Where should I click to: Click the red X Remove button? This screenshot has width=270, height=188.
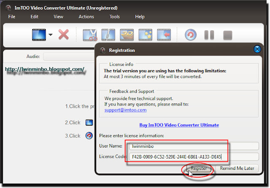click(x=64, y=35)
